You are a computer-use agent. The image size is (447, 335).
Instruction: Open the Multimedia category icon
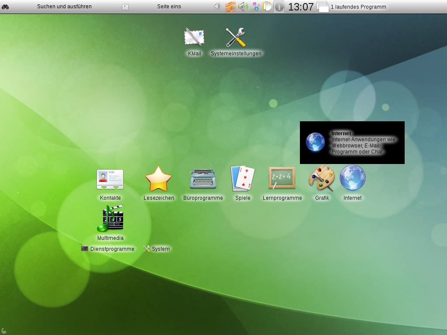110,219
